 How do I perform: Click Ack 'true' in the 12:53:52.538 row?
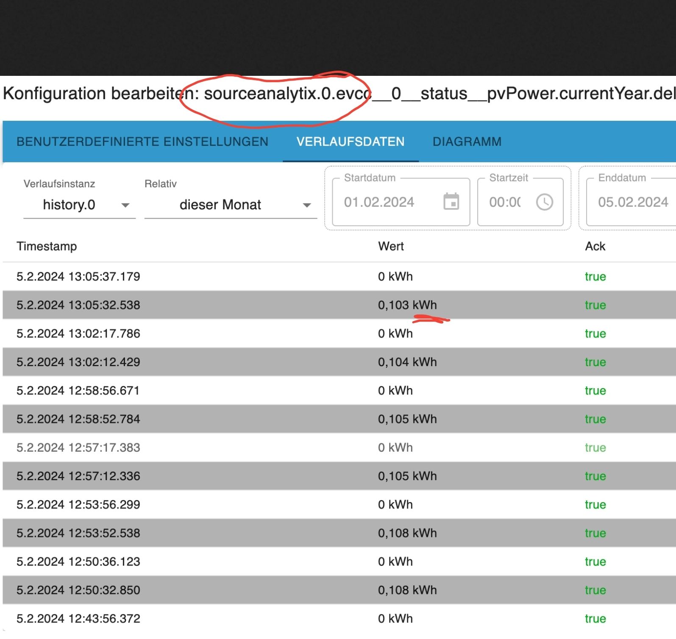[x=595, y=533]
